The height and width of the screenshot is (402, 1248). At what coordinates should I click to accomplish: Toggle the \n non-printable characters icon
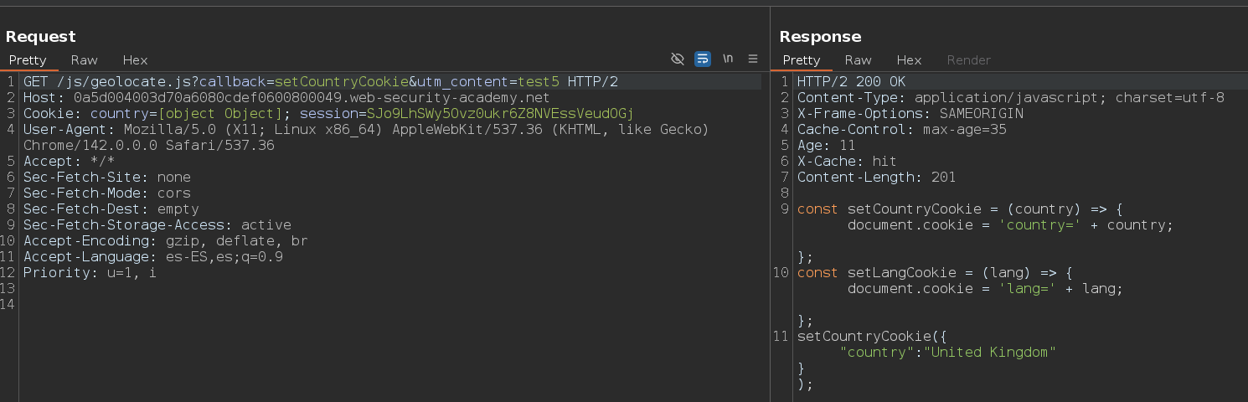point(728,59)
